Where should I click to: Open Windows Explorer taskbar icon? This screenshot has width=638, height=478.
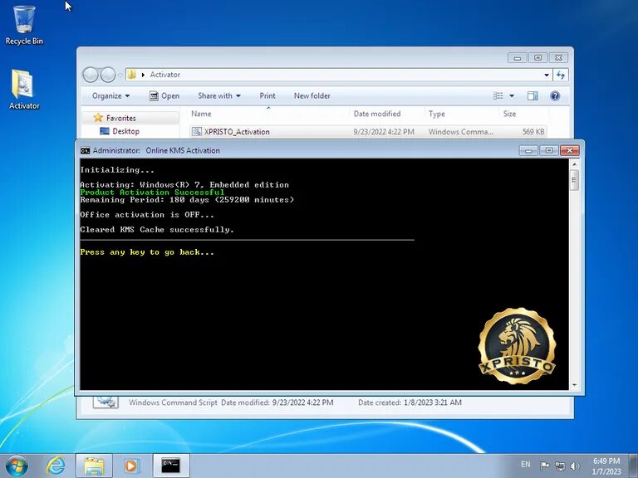94,466
